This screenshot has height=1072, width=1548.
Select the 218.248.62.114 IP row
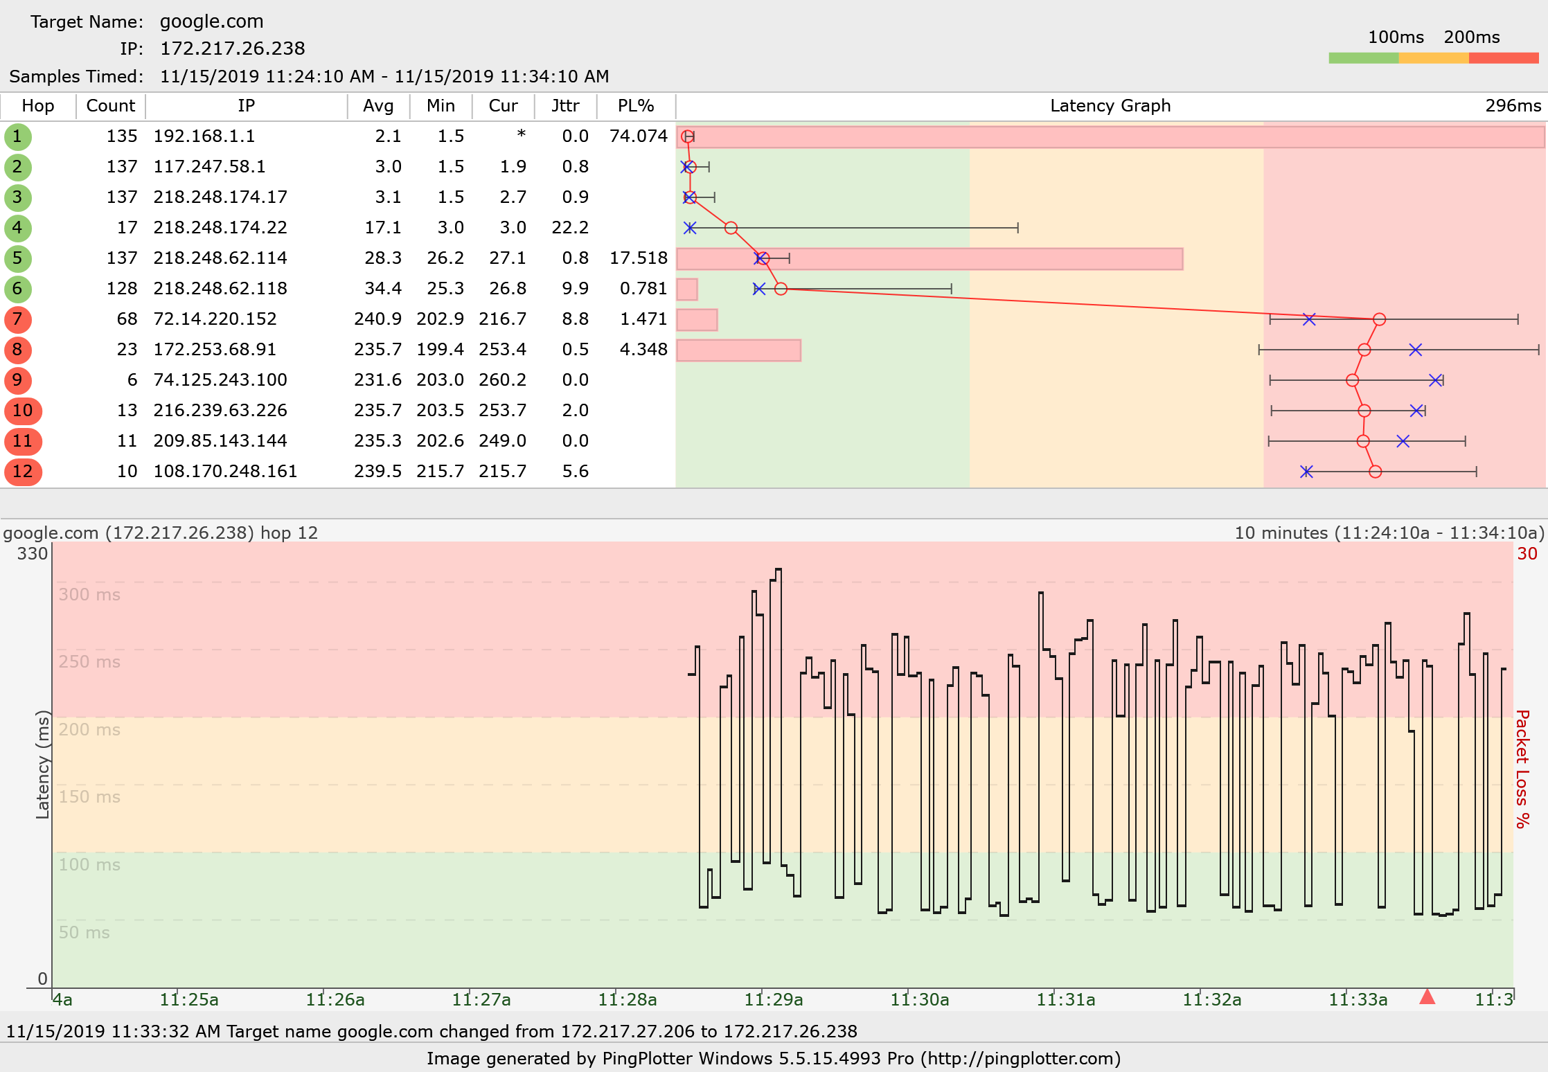point(220,258)
